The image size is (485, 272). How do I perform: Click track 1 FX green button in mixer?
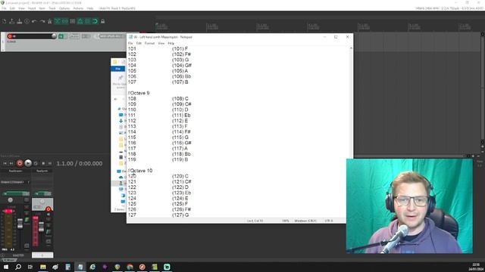tap(42, 193)
